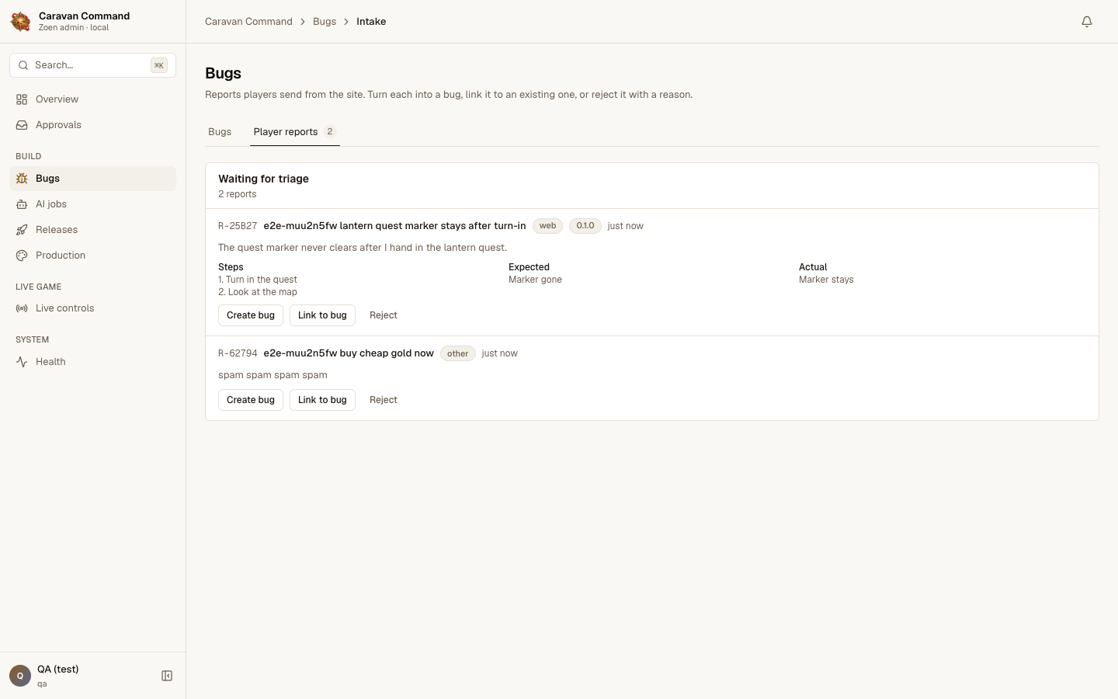Click the Intake breadcrumb
This screenshot has height=699, width=1118.
pos(371,22)
